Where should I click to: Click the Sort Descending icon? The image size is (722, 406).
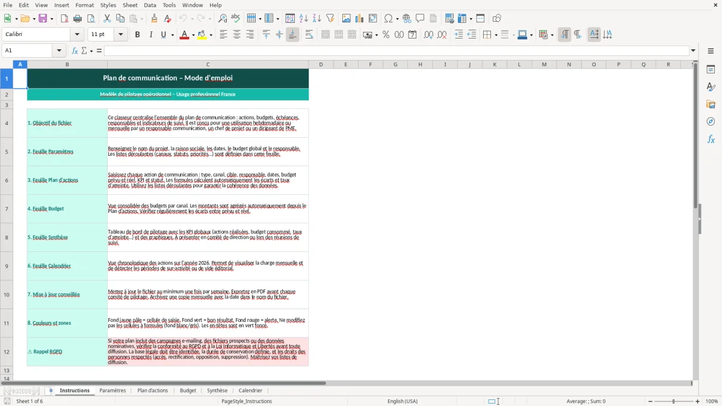coord(316,19)
